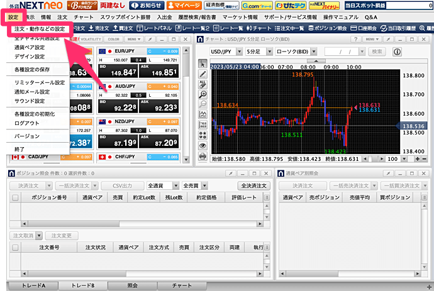434x291 pixels.
Task: Tick the position table header checkbox
Action: tap(15, 197)
